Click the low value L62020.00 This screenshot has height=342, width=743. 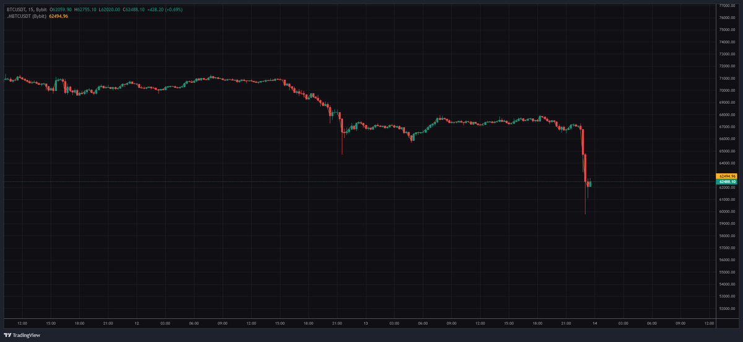[x=108, y=10]
